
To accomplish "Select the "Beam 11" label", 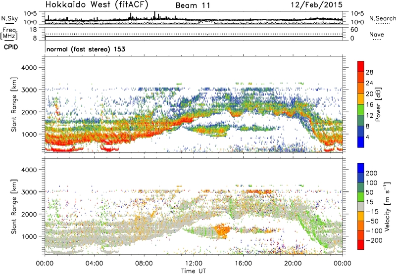I will (x=193, y=5).
